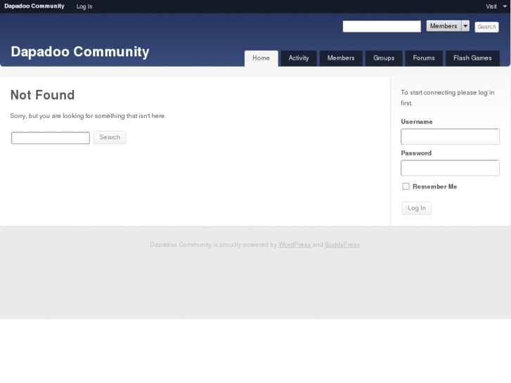Click the header search text field
The width and height of the screenshot is (511, 383).
pos(382,27)
